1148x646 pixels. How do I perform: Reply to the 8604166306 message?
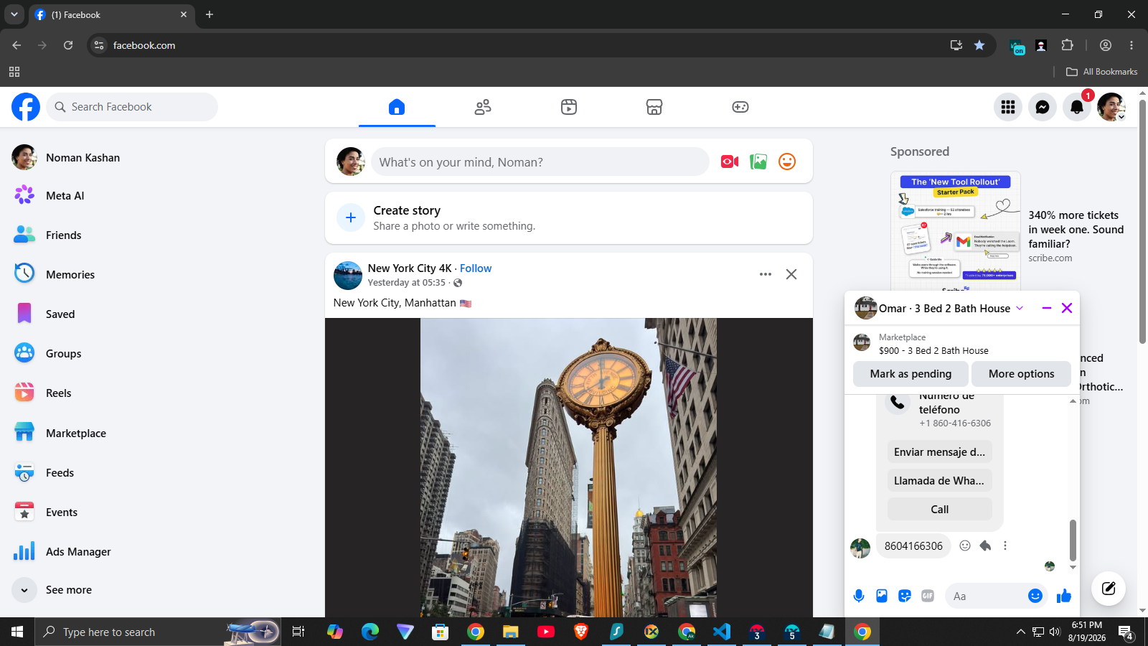[x=985, y=546]
